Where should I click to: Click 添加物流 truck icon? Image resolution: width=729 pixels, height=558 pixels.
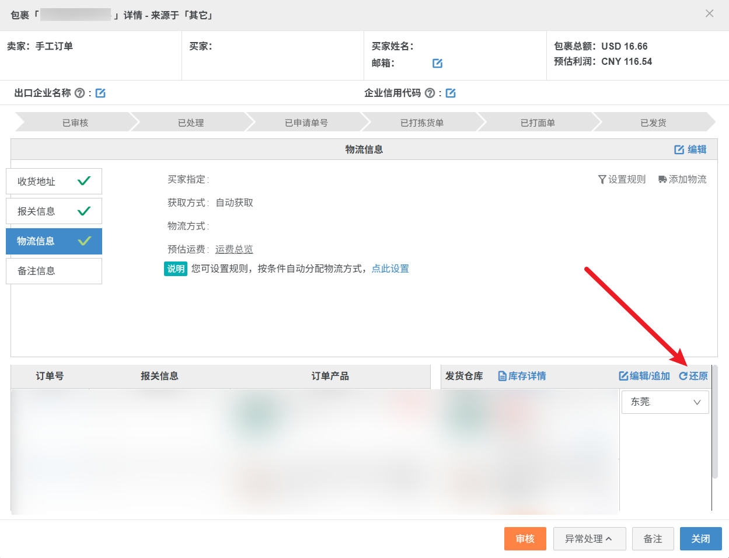[x=662, y=179]
